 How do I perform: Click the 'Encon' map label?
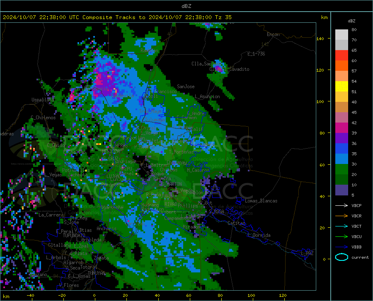coord(273,34)
